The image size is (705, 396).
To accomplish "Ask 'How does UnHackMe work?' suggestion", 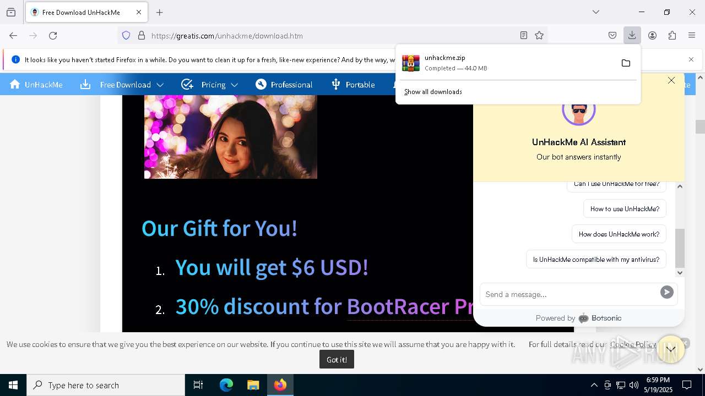I will pos(619,234).
